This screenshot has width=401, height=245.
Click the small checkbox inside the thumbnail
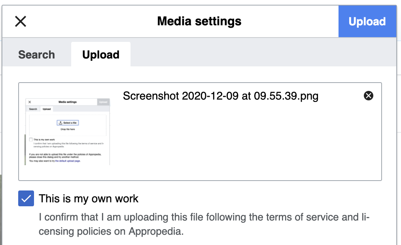pos(31,139)
